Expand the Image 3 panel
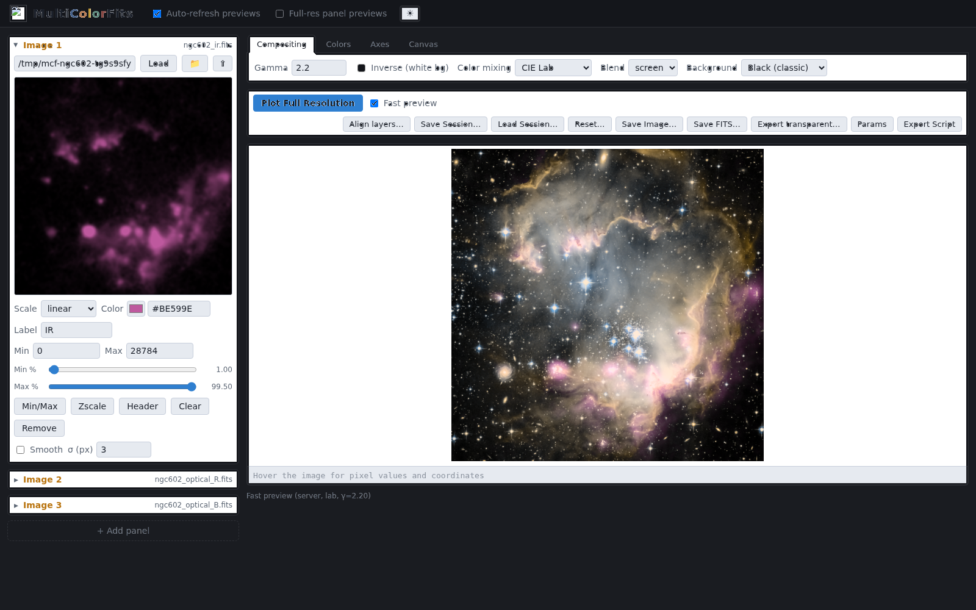 pyautogui.click(x=16, y=505)
